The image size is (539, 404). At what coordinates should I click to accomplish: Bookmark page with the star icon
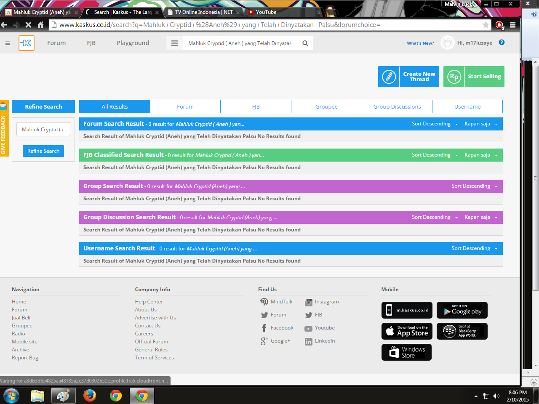click(486, 25)
